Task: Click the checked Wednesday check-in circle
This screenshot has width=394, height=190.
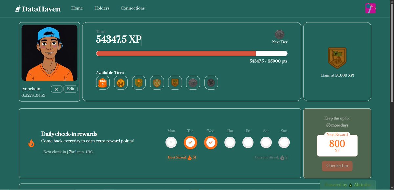Action: [x=211, y=142]
